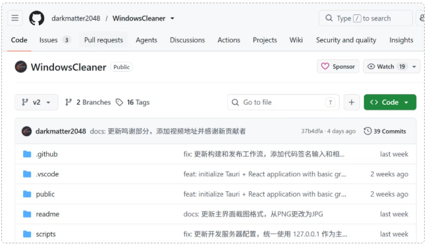The height and width of the screenshot is (246, 428).
Task: Open the public folder
Action: coord(45,194)
